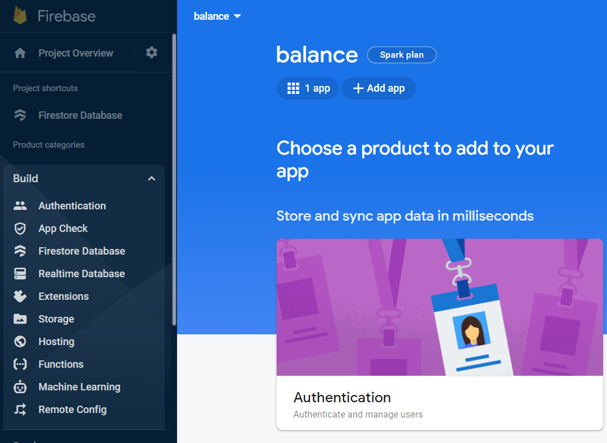The width and height of the screenshot is (607, 443).
Task: Collapse the Build category chevron
Action: [x=152, y=179]
